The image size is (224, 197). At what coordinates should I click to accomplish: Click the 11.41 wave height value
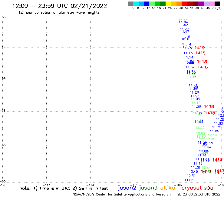(x=202, y=155)
